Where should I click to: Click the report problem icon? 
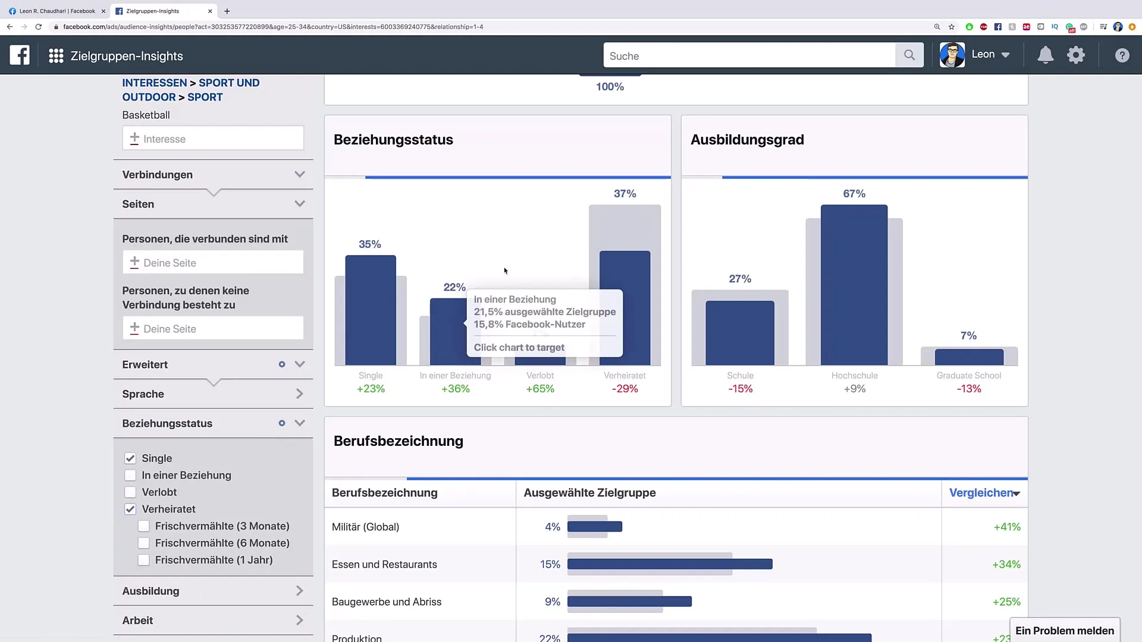(x=1065, y=630)
